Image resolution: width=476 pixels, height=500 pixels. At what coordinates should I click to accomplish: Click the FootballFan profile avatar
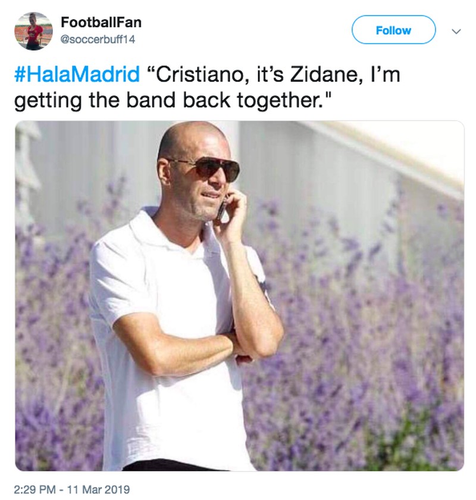tap(33, 31)
